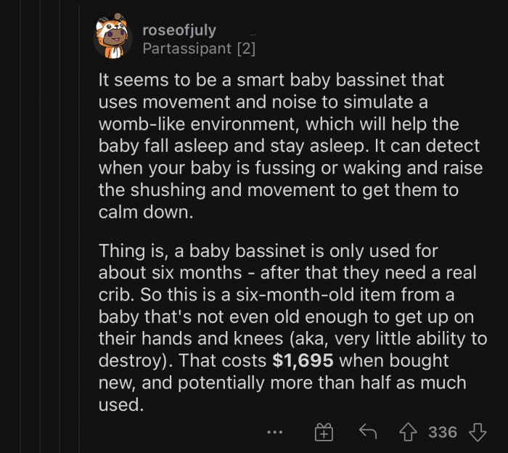Reply to the comment via curved arrow icon

(x=368, y=431)
